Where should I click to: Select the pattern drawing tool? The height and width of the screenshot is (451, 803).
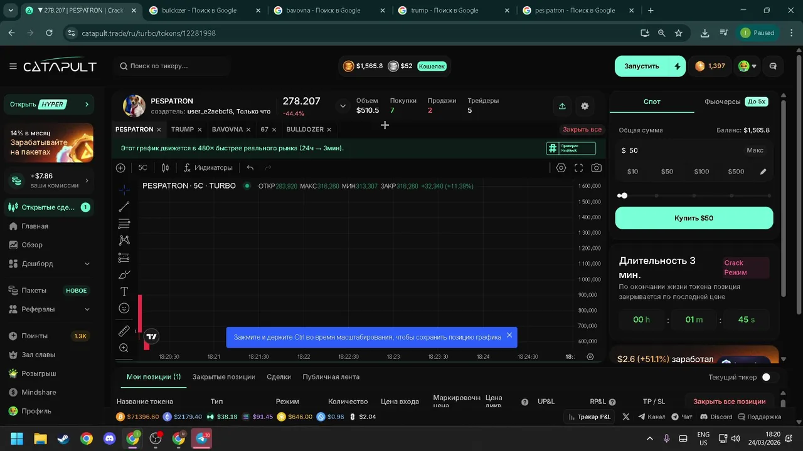tap(124, 241)
